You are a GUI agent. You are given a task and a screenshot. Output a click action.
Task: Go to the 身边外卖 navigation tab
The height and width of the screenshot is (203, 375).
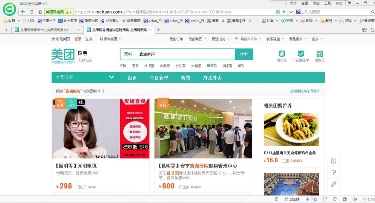coord(213,78)
